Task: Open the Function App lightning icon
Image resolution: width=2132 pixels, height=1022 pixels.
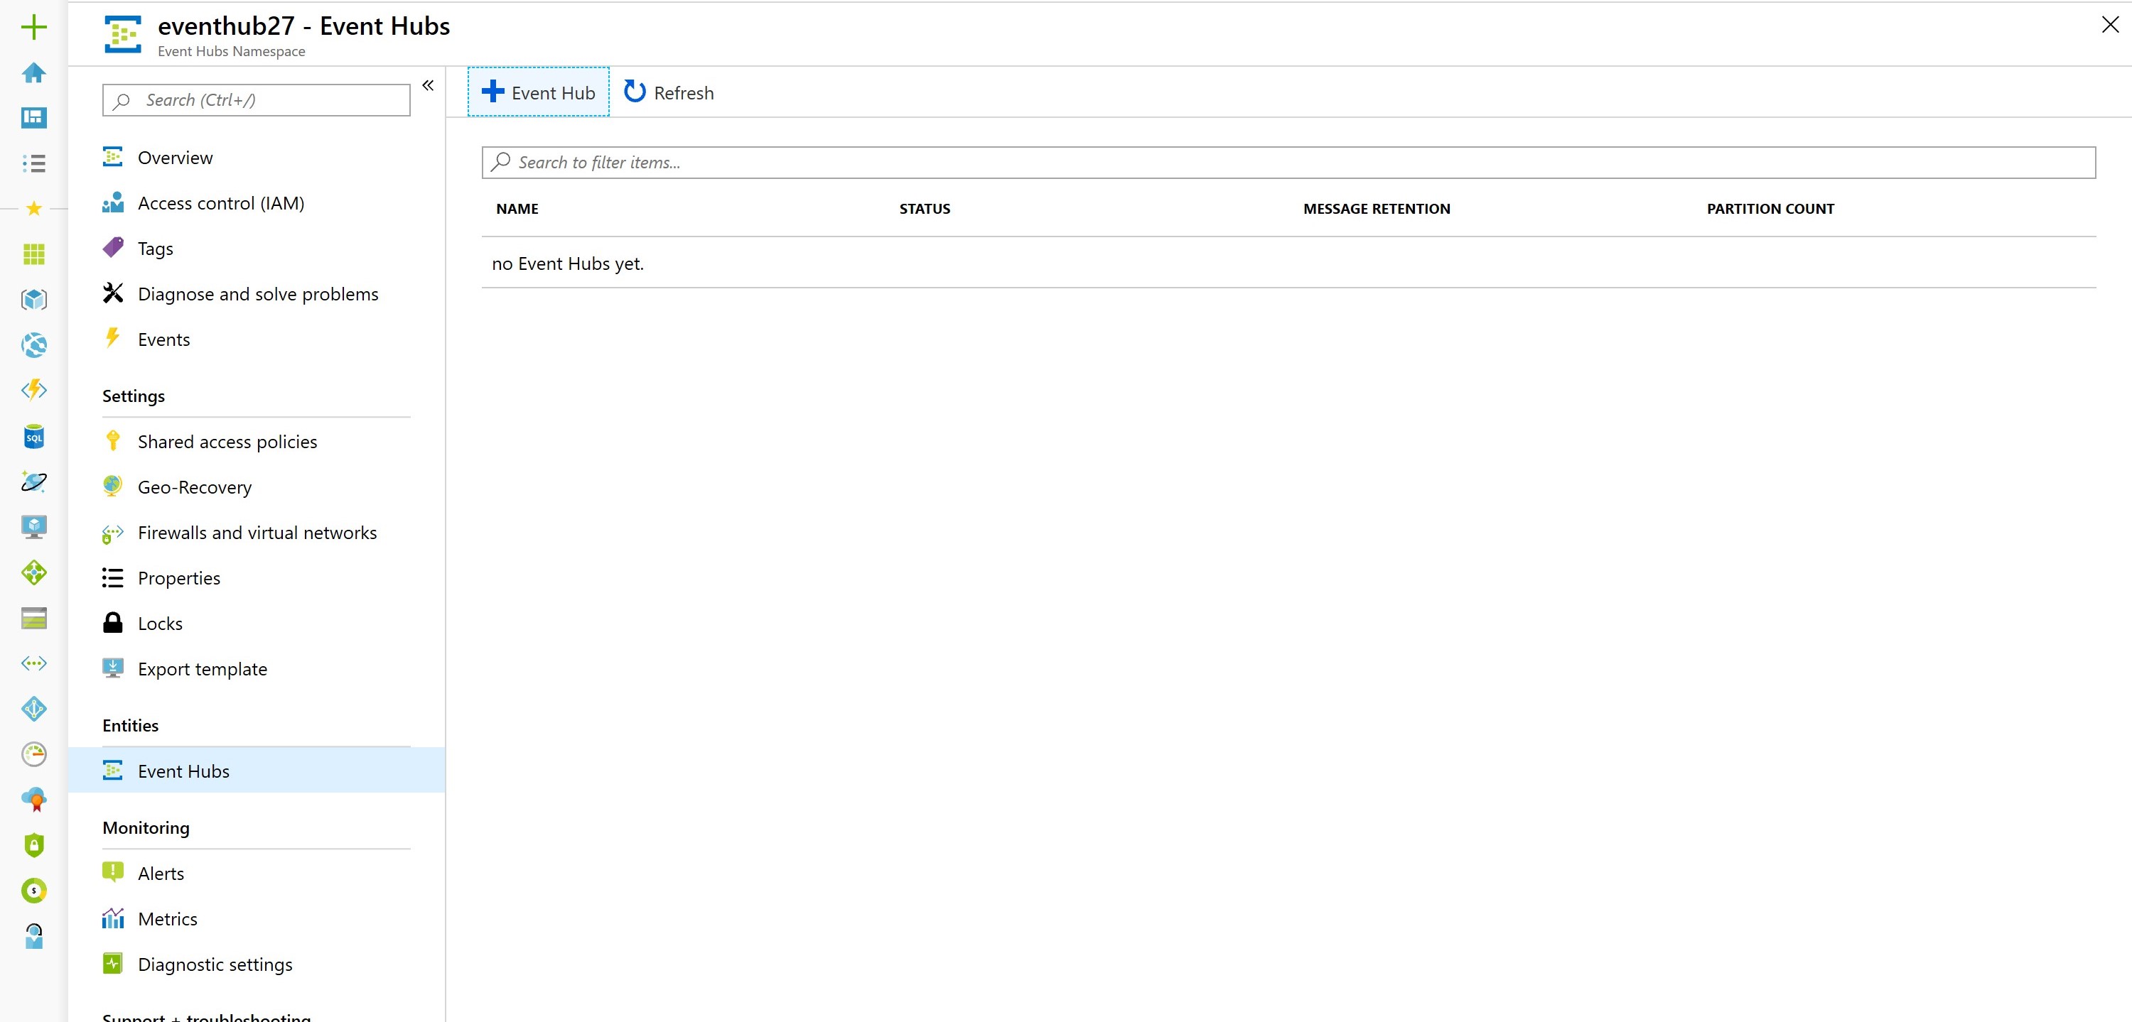Action: [x=34, y=391]
